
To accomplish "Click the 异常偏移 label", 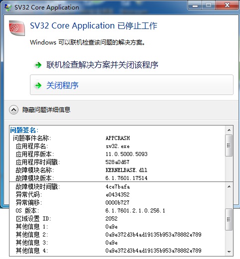I will click(29, 202).
